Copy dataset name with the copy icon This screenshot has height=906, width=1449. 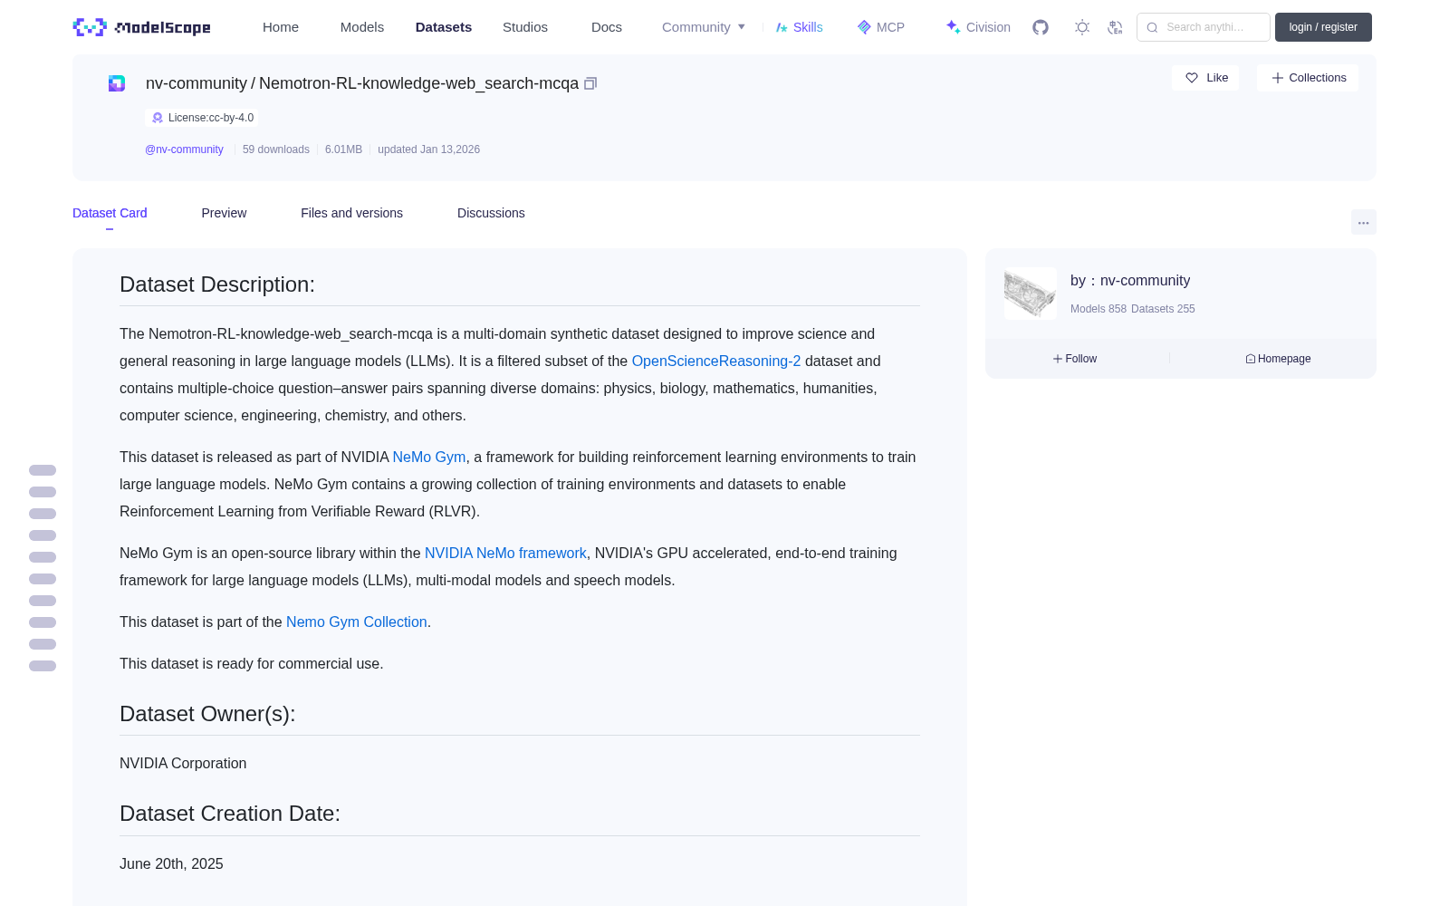pyautogui.click(x=590, y=83)
